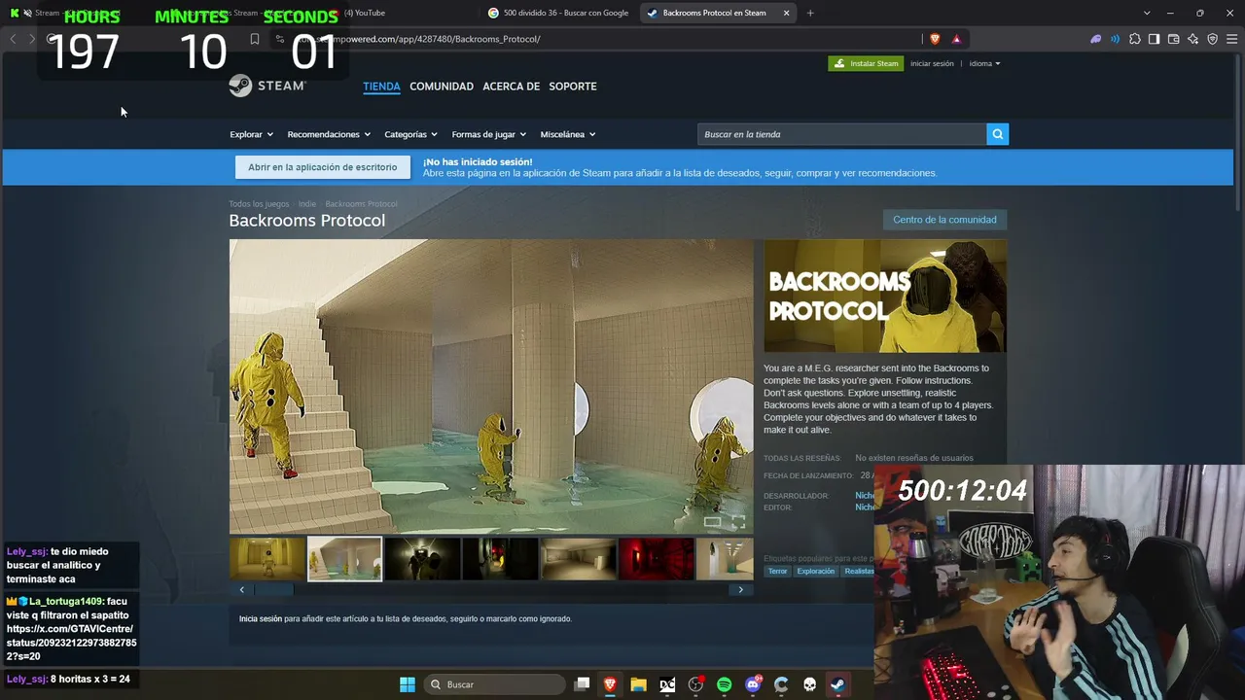The width and height of the screenshot is (1245, 700).
Task: Click the carousel scrollbar handle
Action: [273, 589]
